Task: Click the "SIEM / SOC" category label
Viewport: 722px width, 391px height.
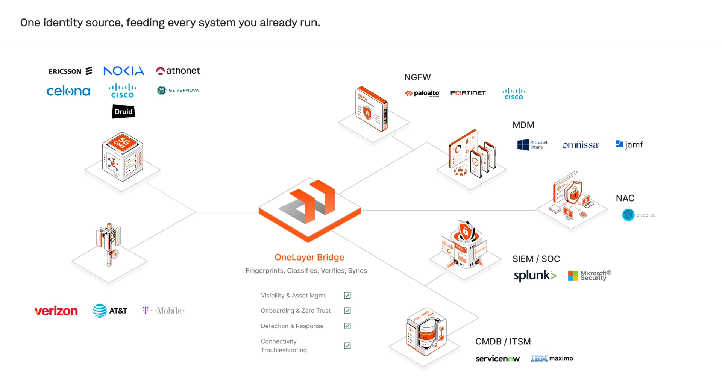Action: (x=536, y=259)
